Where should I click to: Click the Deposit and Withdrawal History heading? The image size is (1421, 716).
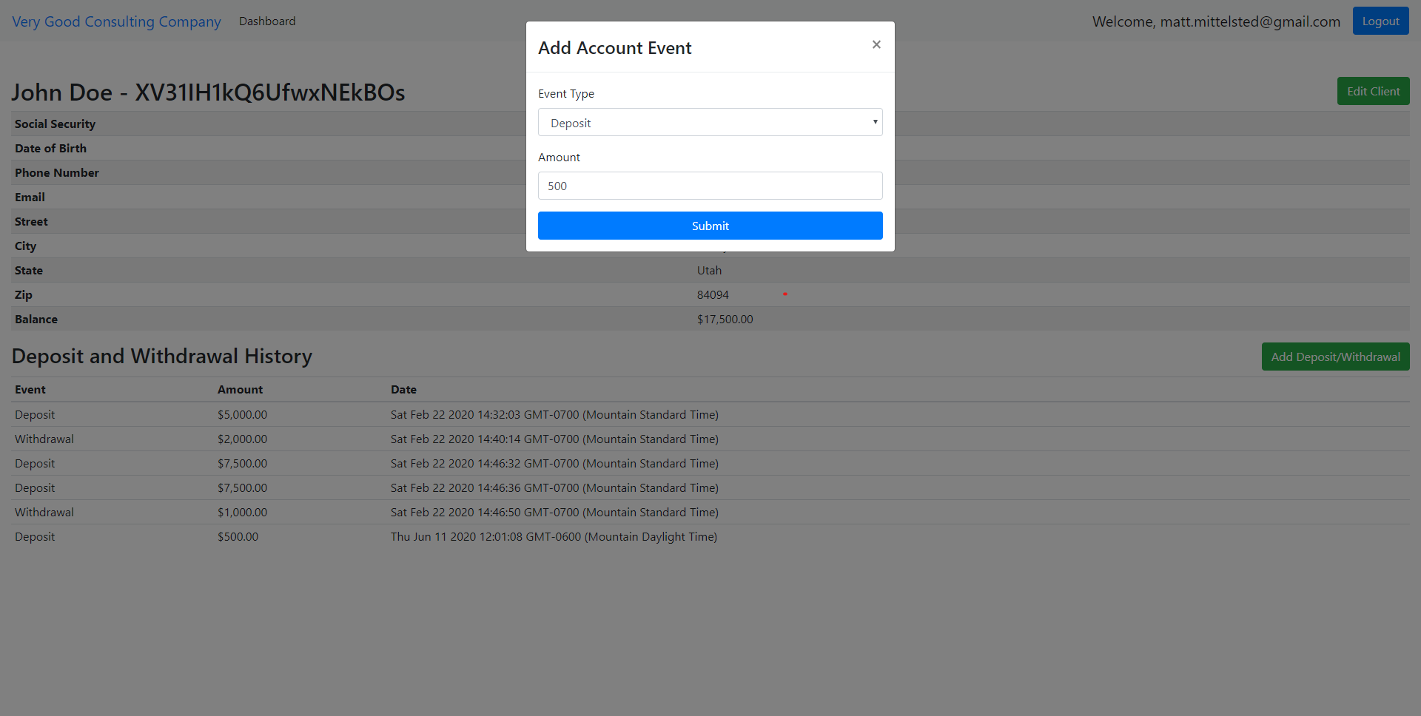tap(162, 356)
